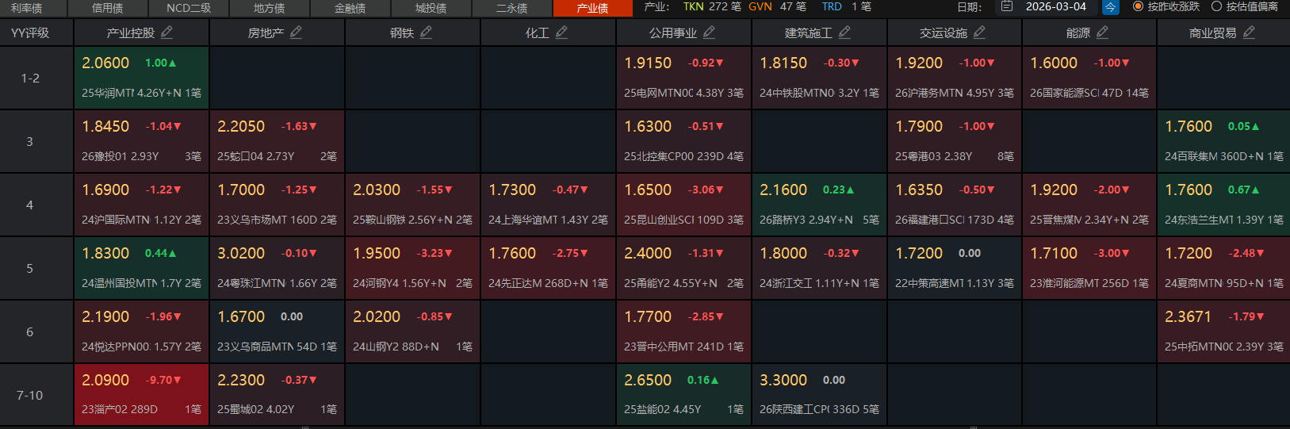
Task: Open the 25中拓MTN cell at 2.3671
Action: point(1223,331)
